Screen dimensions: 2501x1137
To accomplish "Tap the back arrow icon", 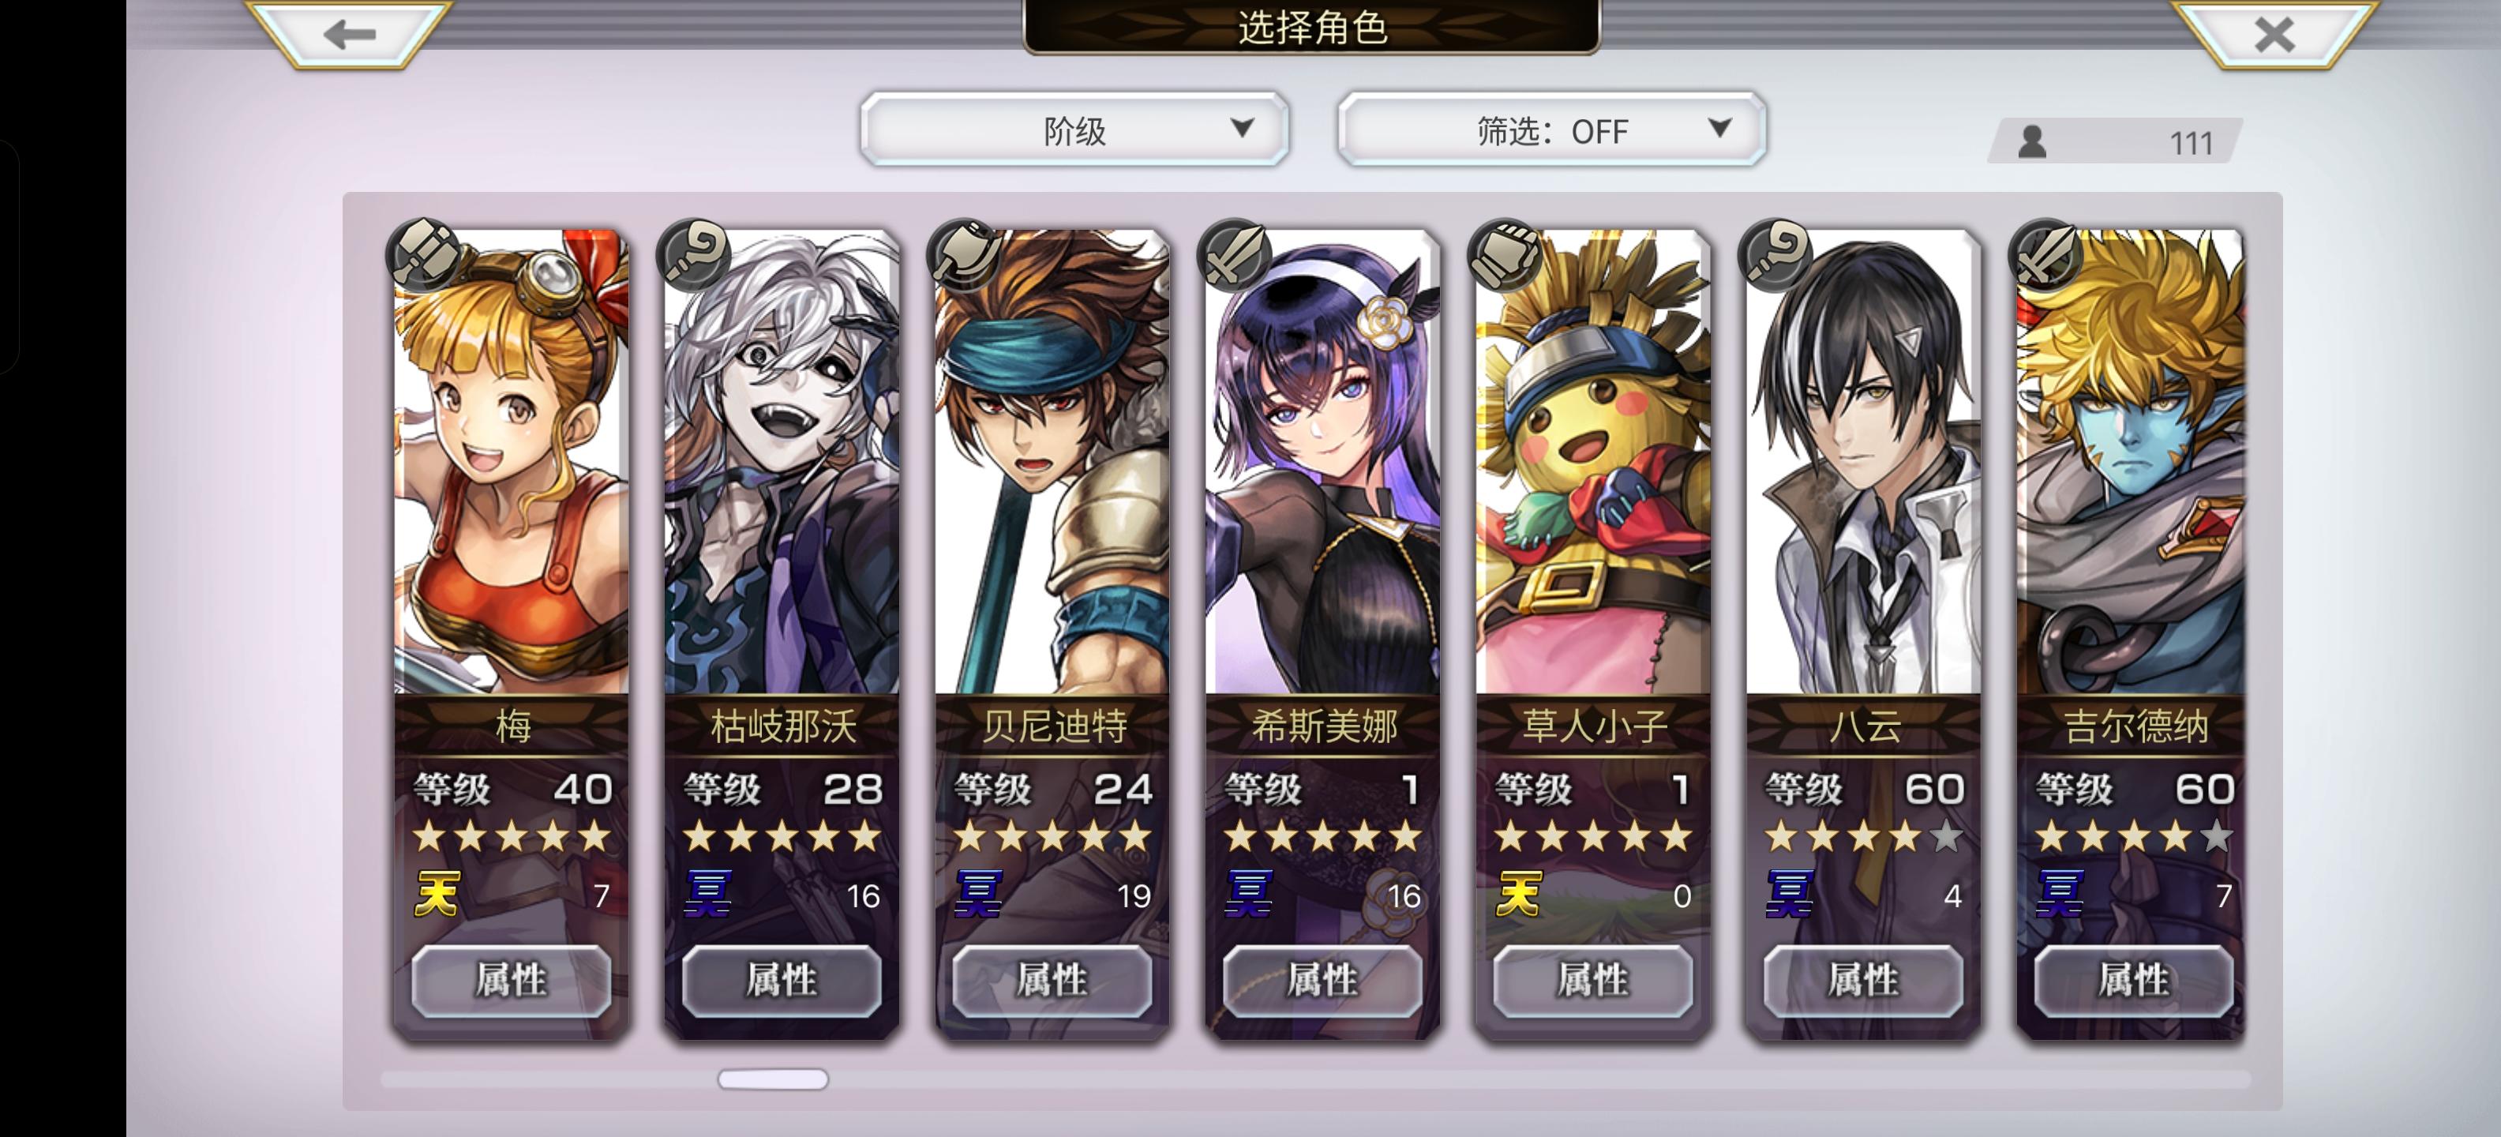I will [x=350, y=35].
